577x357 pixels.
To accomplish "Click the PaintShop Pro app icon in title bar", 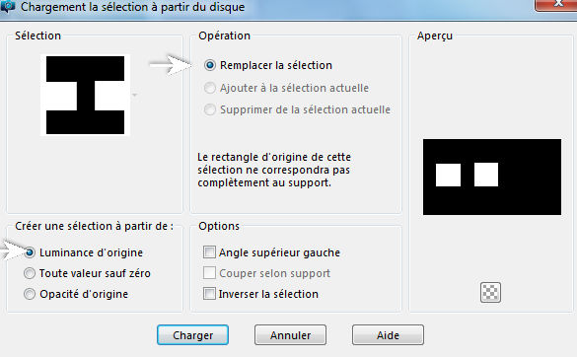I will click(7, 6).
